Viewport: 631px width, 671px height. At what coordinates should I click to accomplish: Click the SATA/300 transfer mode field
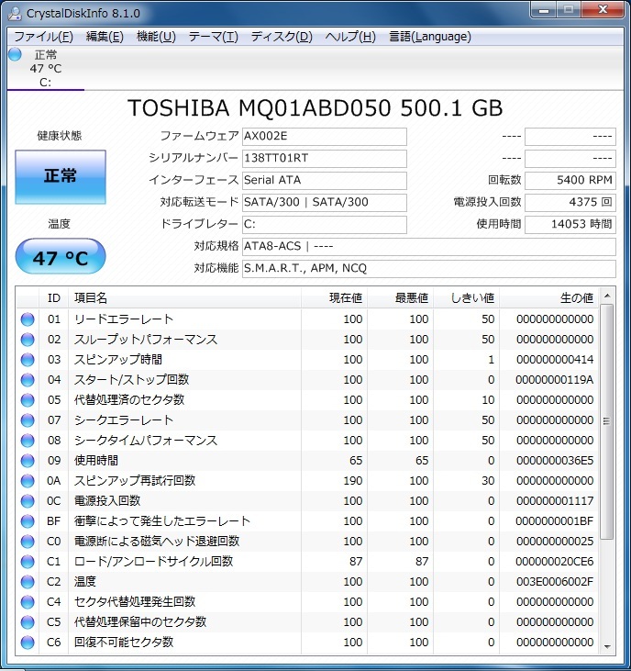(x=325, y=203)
